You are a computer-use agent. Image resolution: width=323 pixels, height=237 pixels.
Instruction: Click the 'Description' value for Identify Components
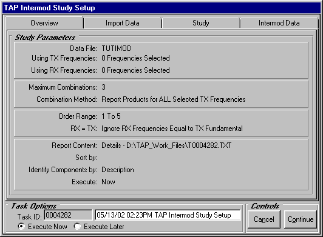118,170
